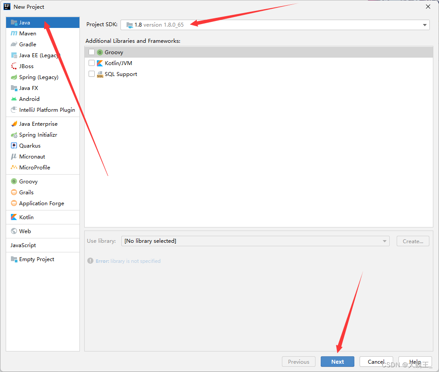Select the Java folder icon in sidebar
The width and height of the screenshot is (439, 372).
(14, 22)
